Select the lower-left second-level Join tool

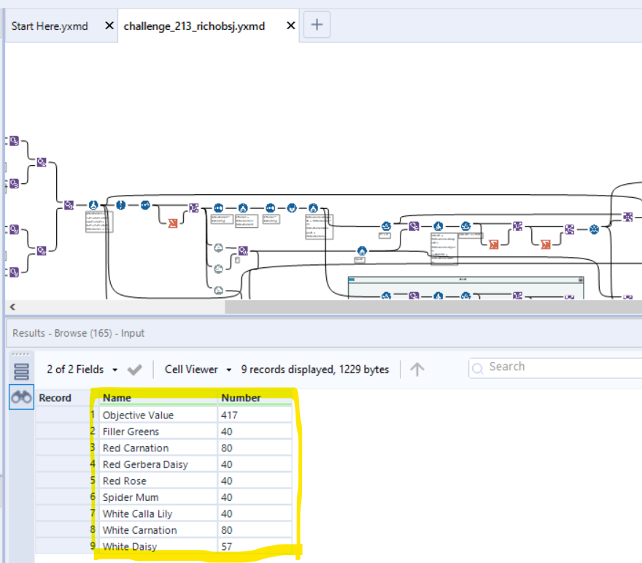click(x=42, y=250)
